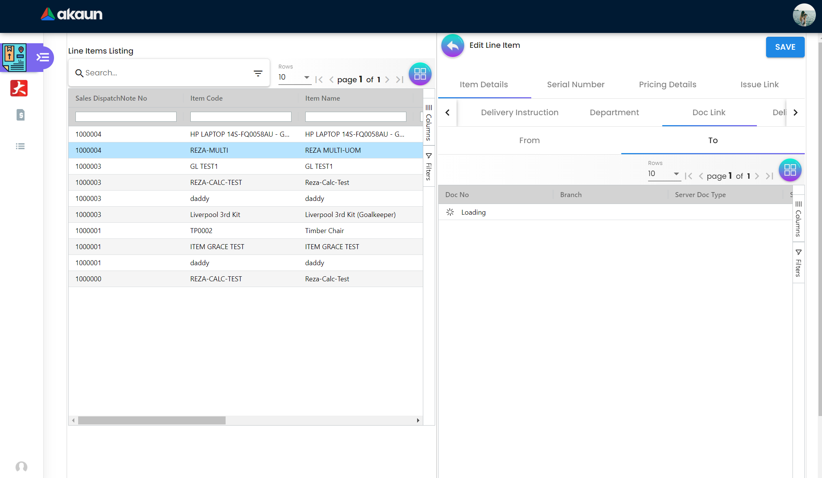The image size is (822, 478).
Task: Switch to the Pricing Details tab
Action: [x=667, y=85]
